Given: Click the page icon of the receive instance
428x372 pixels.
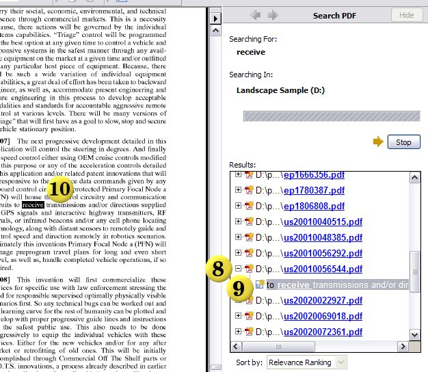Looking at the screenshot, I should [260, 284].
